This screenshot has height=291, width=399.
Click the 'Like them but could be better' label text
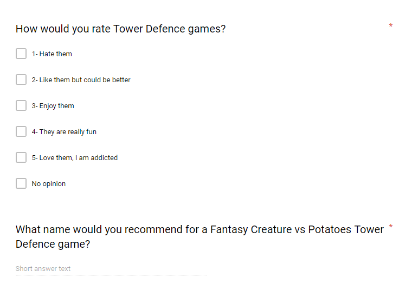(85, 80)
